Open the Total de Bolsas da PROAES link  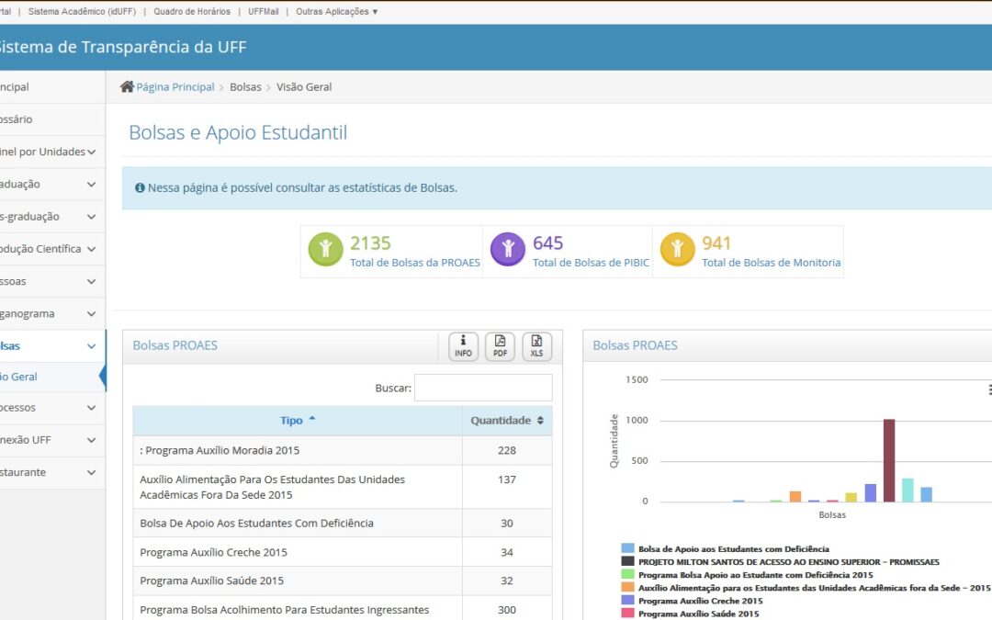(x=414, y=263)
